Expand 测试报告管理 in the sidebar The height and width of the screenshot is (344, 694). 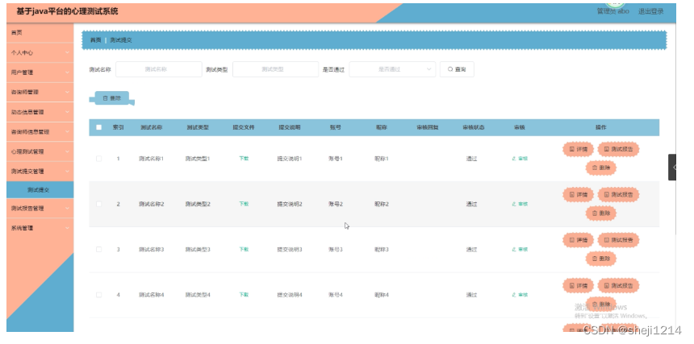click(x=40, y=209)
